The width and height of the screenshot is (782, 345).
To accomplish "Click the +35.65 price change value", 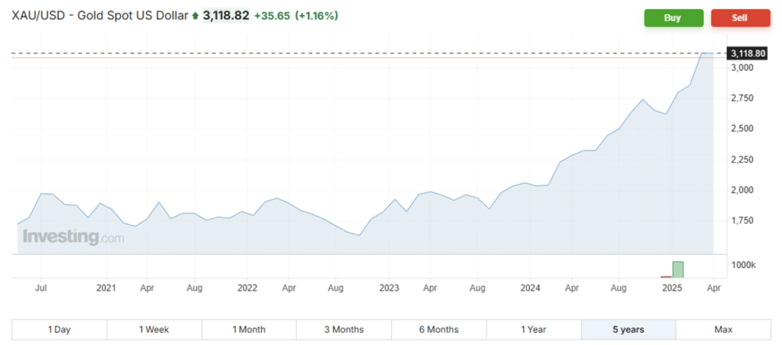I will [272, 16].
